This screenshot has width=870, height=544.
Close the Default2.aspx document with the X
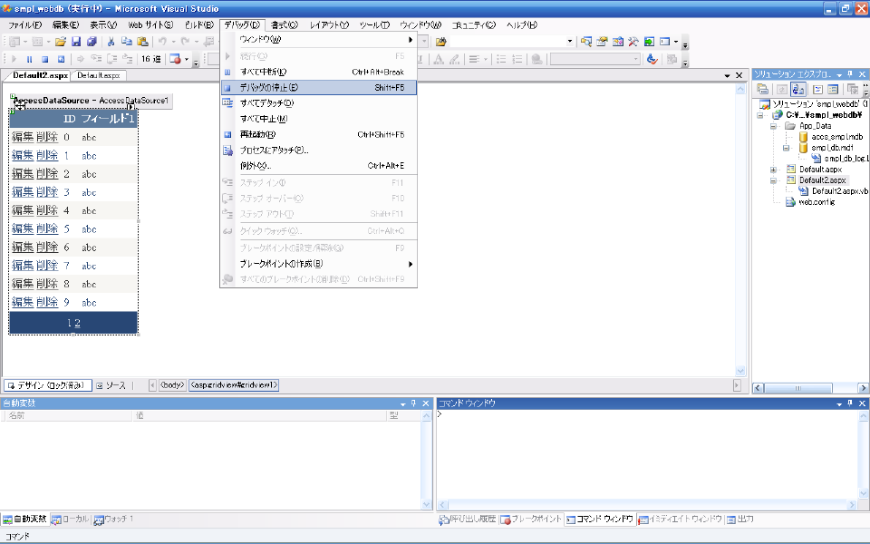click(x=739, y=75)
